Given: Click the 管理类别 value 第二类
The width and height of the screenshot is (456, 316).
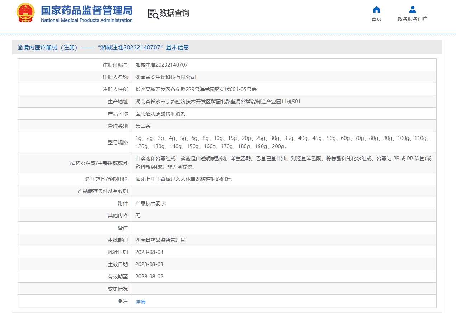Looking at the screenshot, I should [x=143, y=126].
